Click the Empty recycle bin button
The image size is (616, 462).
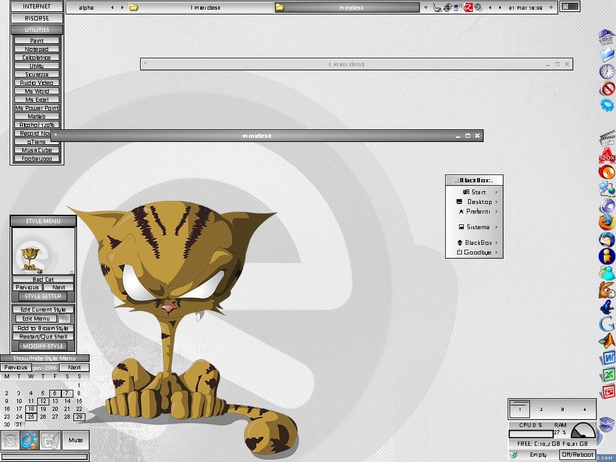[538, 455]
